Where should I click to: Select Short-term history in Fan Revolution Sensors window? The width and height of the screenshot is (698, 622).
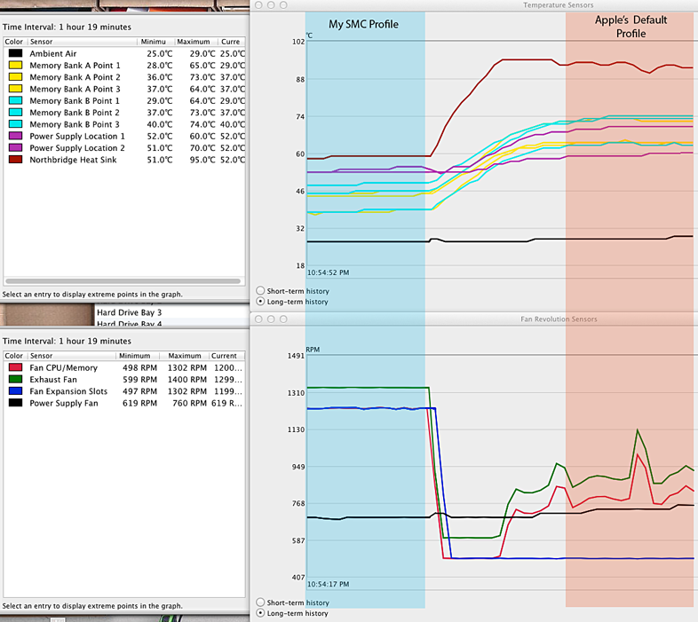point(260,602)
